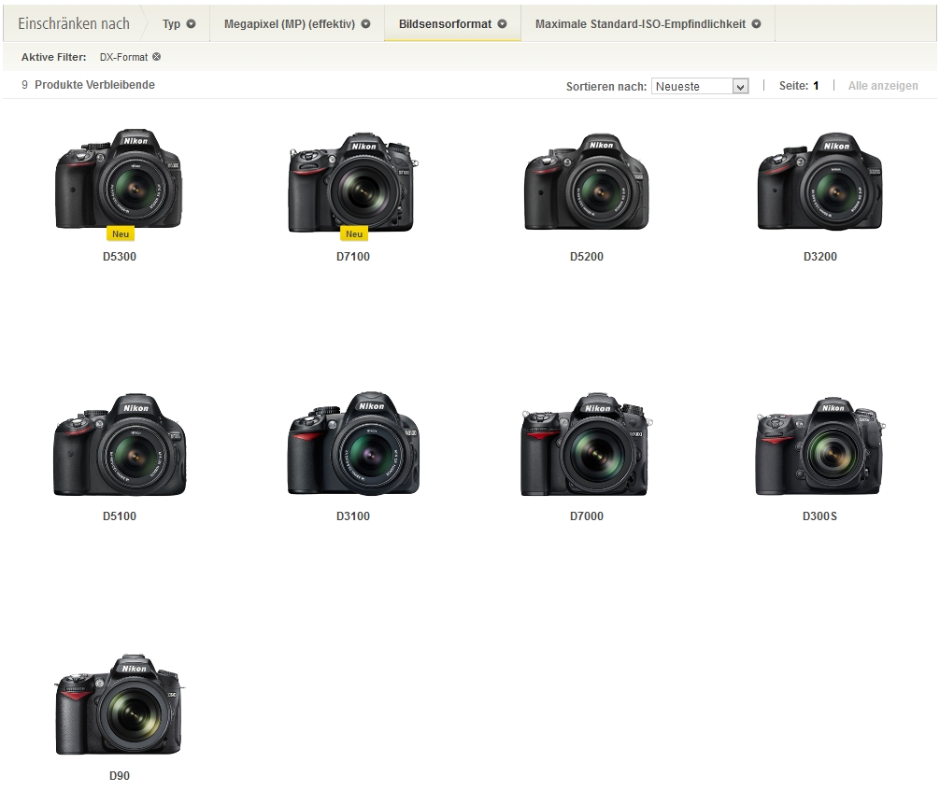Select page 1 in pagination

click(x=816, y=86)
